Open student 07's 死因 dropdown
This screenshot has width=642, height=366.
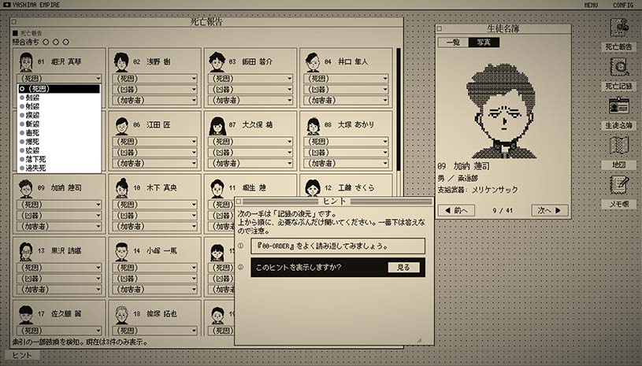tap(250, 142)
